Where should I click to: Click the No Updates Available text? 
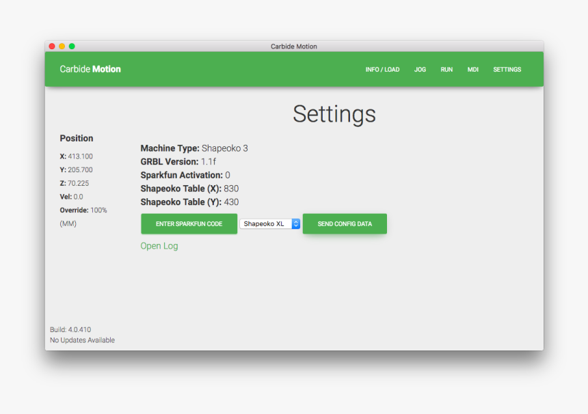point(83,340)
